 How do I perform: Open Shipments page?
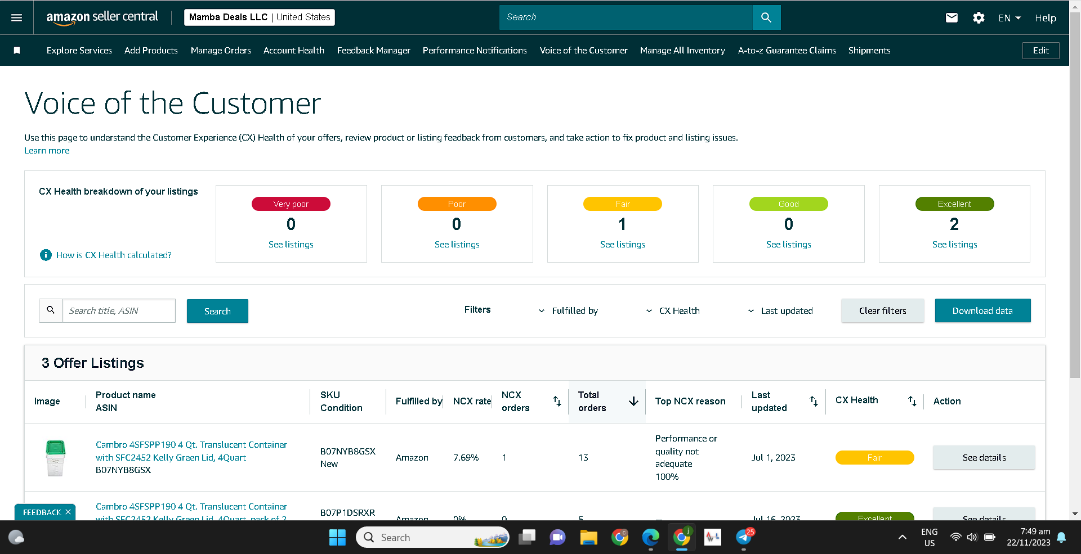tap(869, 51)
